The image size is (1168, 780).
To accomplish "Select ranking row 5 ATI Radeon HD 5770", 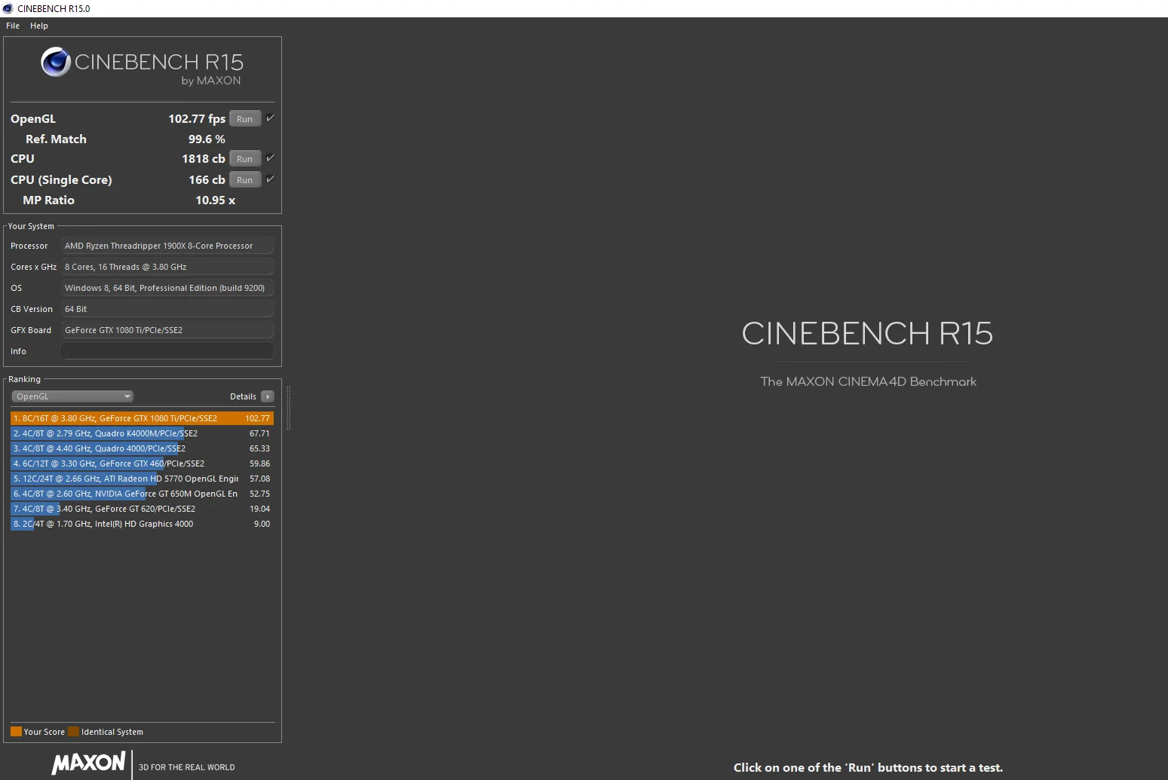I will [x=142, y=479].
